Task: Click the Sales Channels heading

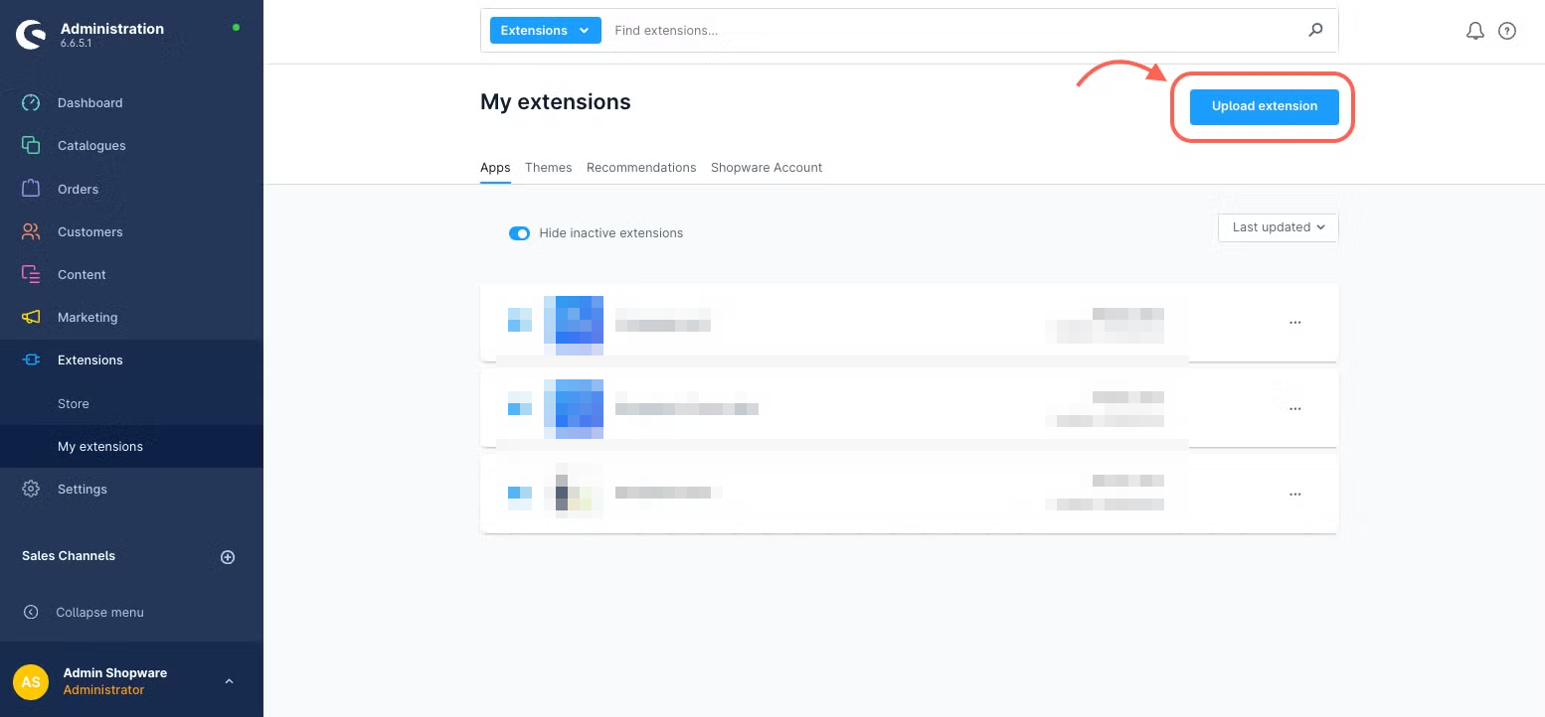Action: pyautogui.click(x=69, y=556)
